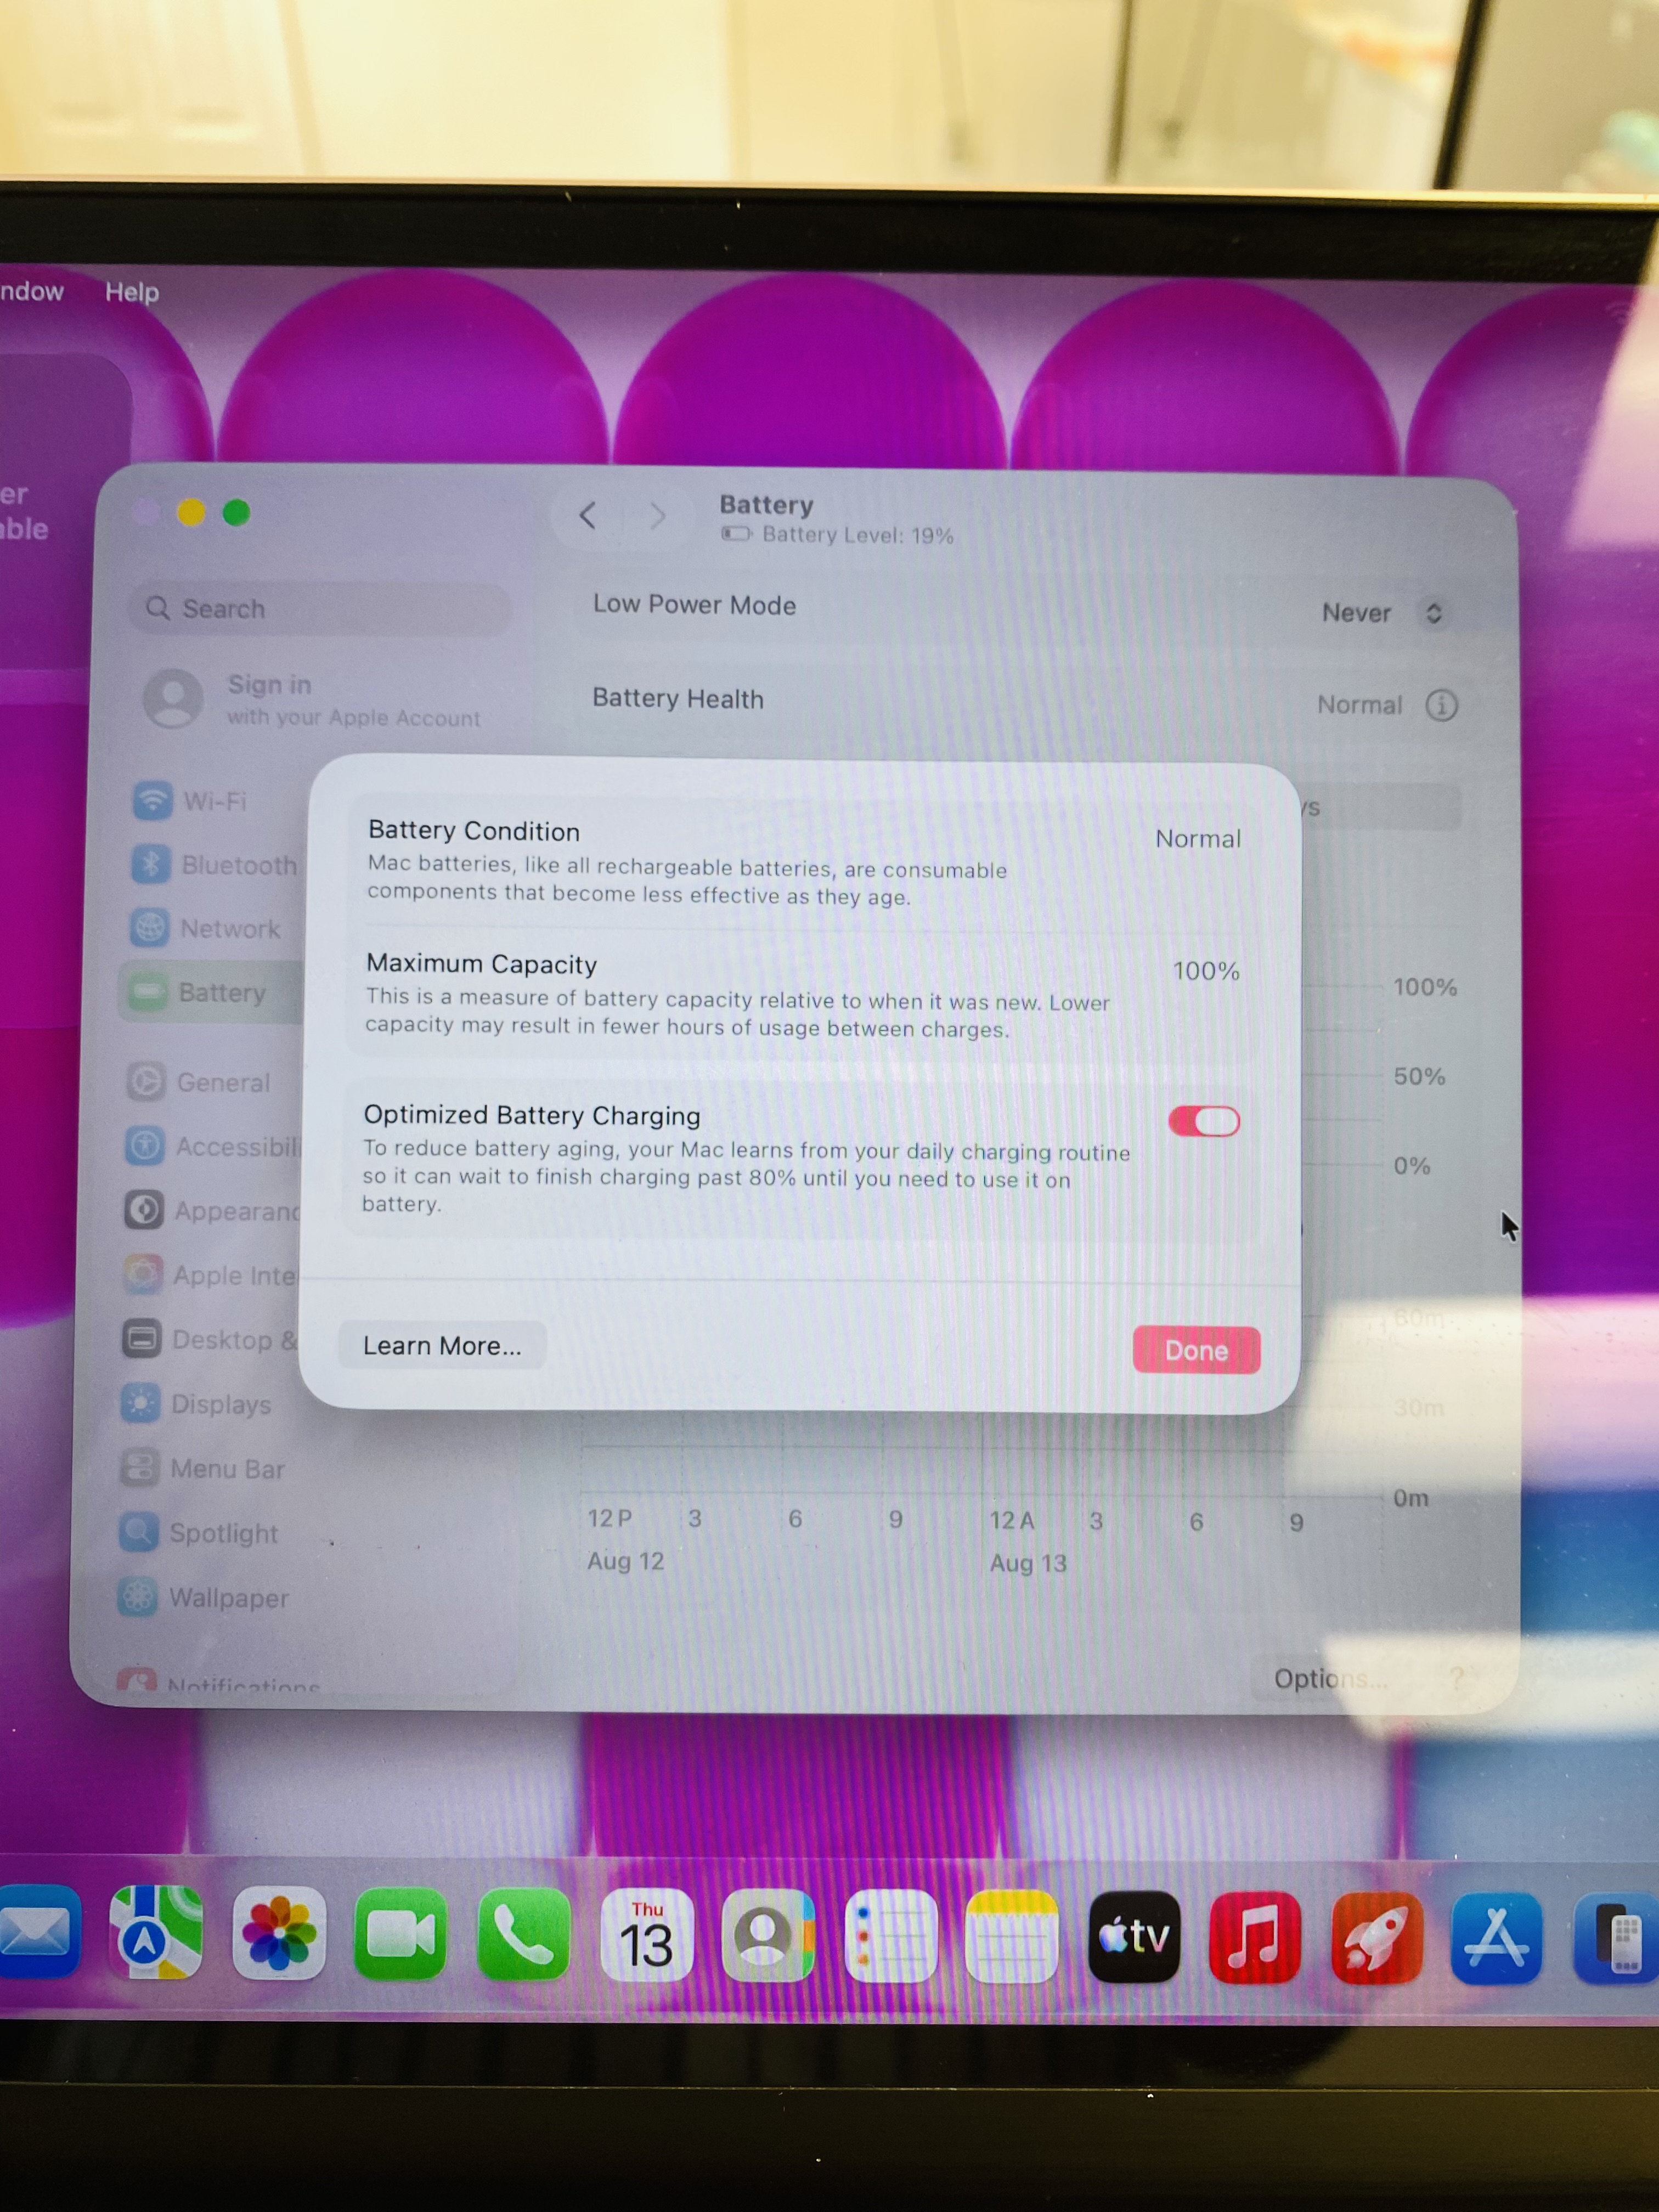The image size is (1659, 2212).
Task: Open Wallpaper settings in the sidebar
Action: click(x=204, y=1597)
